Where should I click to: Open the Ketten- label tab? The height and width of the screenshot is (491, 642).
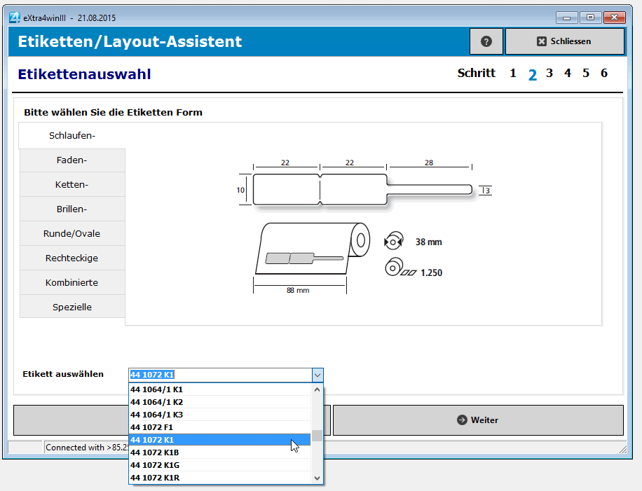[72, 185]
